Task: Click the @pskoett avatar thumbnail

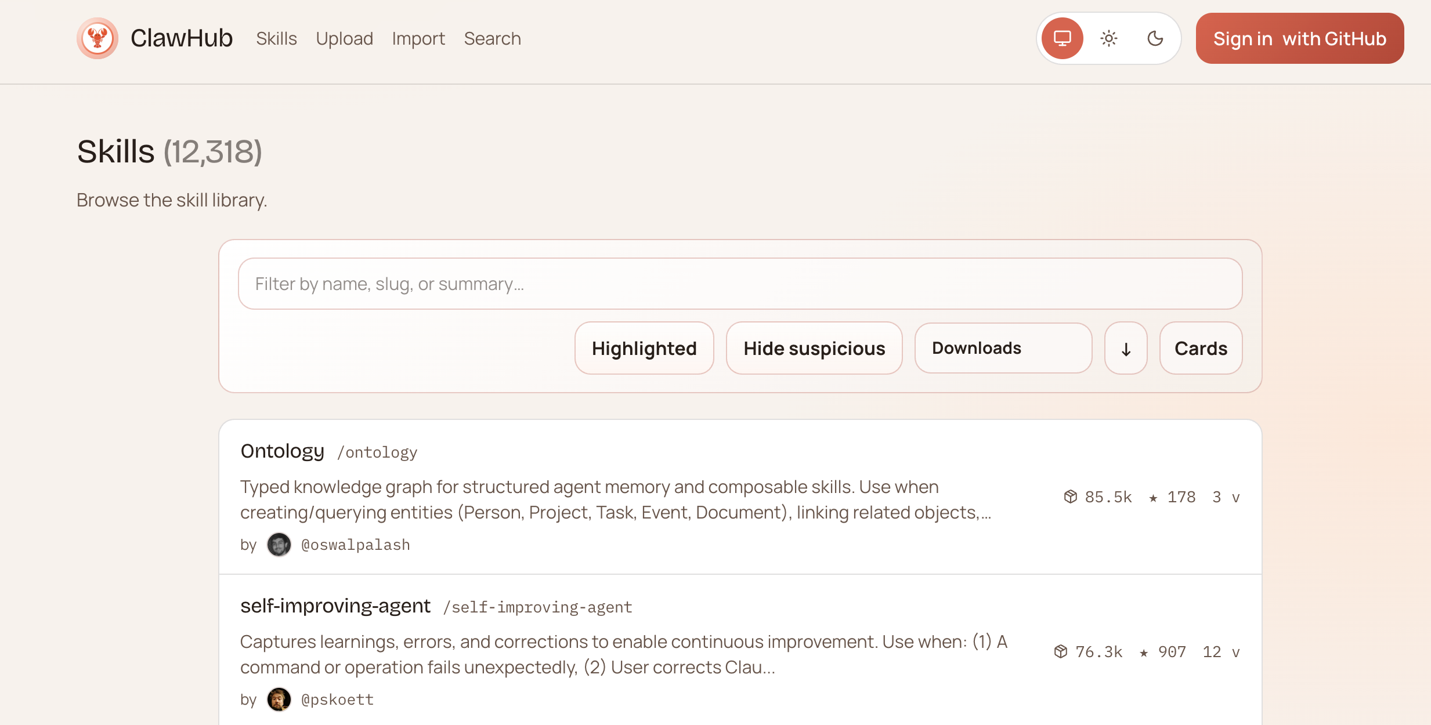Action: coord(279,699)
